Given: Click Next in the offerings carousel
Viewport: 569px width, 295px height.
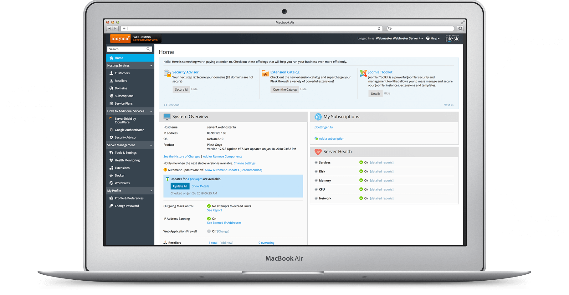Looking at the screenshot, I should click(x=449, y=105).
